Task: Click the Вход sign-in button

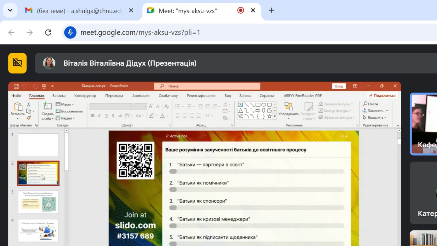Action: (x=339, y=86)
